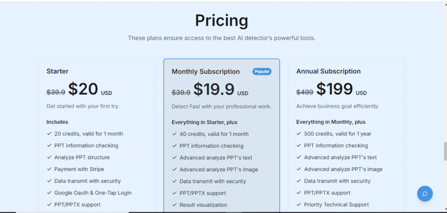The width and height of the screenshot is (447, 213).
Task: Click the $20 USD Starter price
Action: point(90,89)
